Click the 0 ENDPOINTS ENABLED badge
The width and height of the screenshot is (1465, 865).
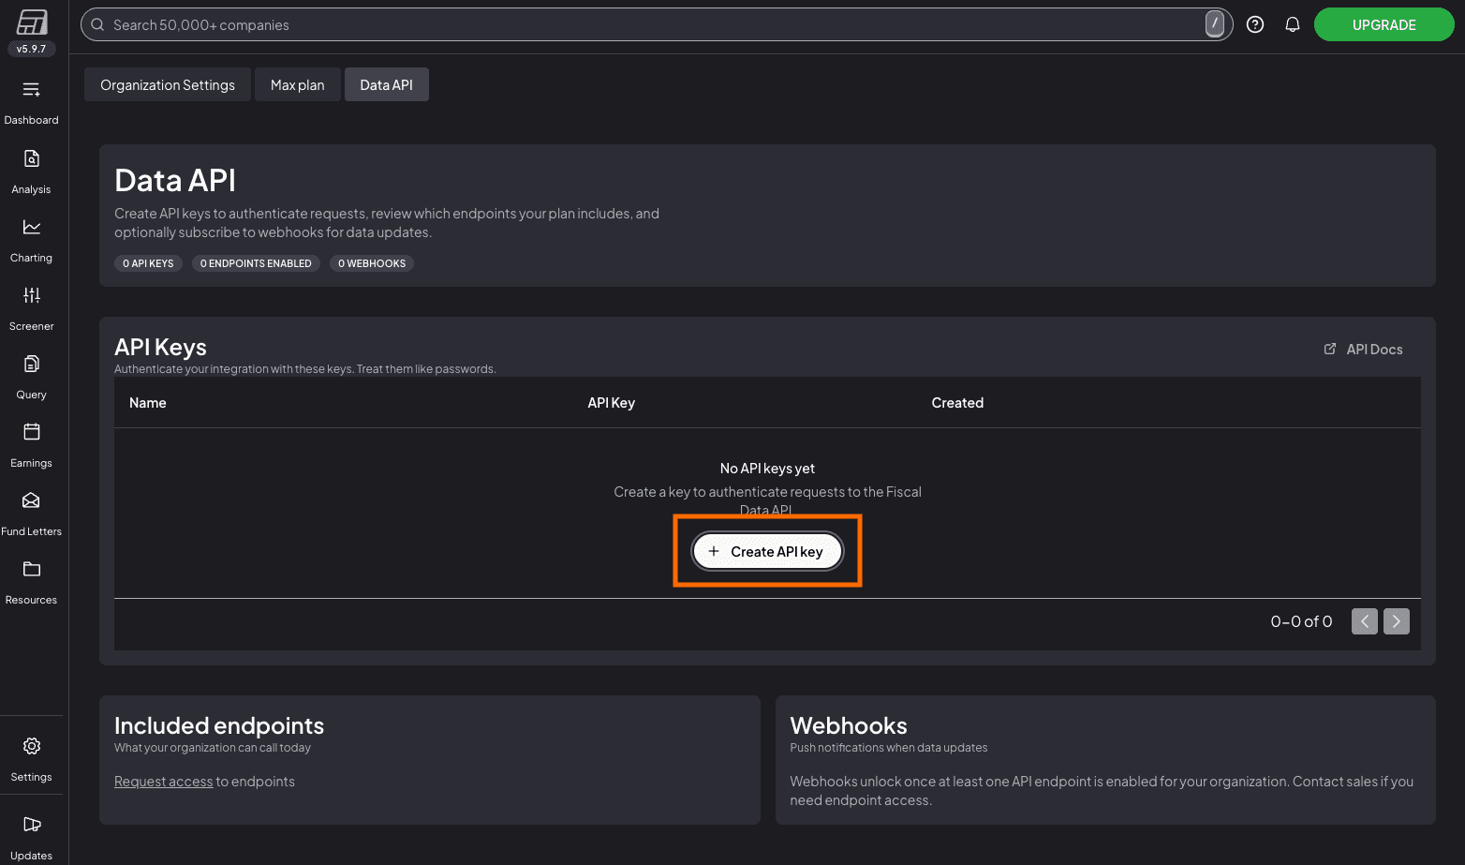tap(256, 263)
